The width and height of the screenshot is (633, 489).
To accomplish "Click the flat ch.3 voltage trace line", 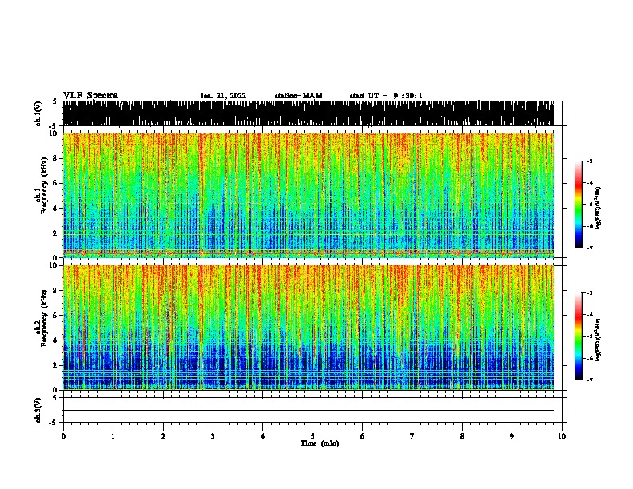I will [x=309, y=411].
